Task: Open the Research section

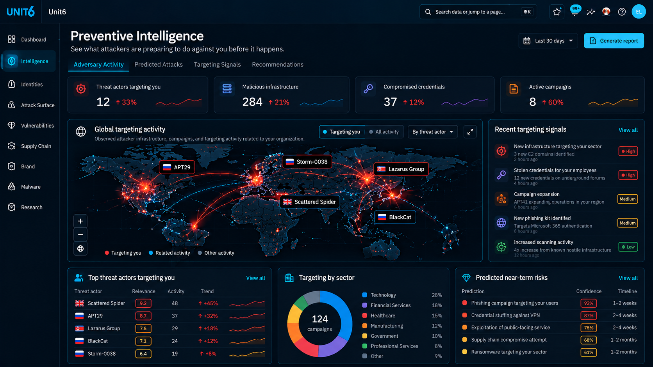Action: click(x=25, y=207)
